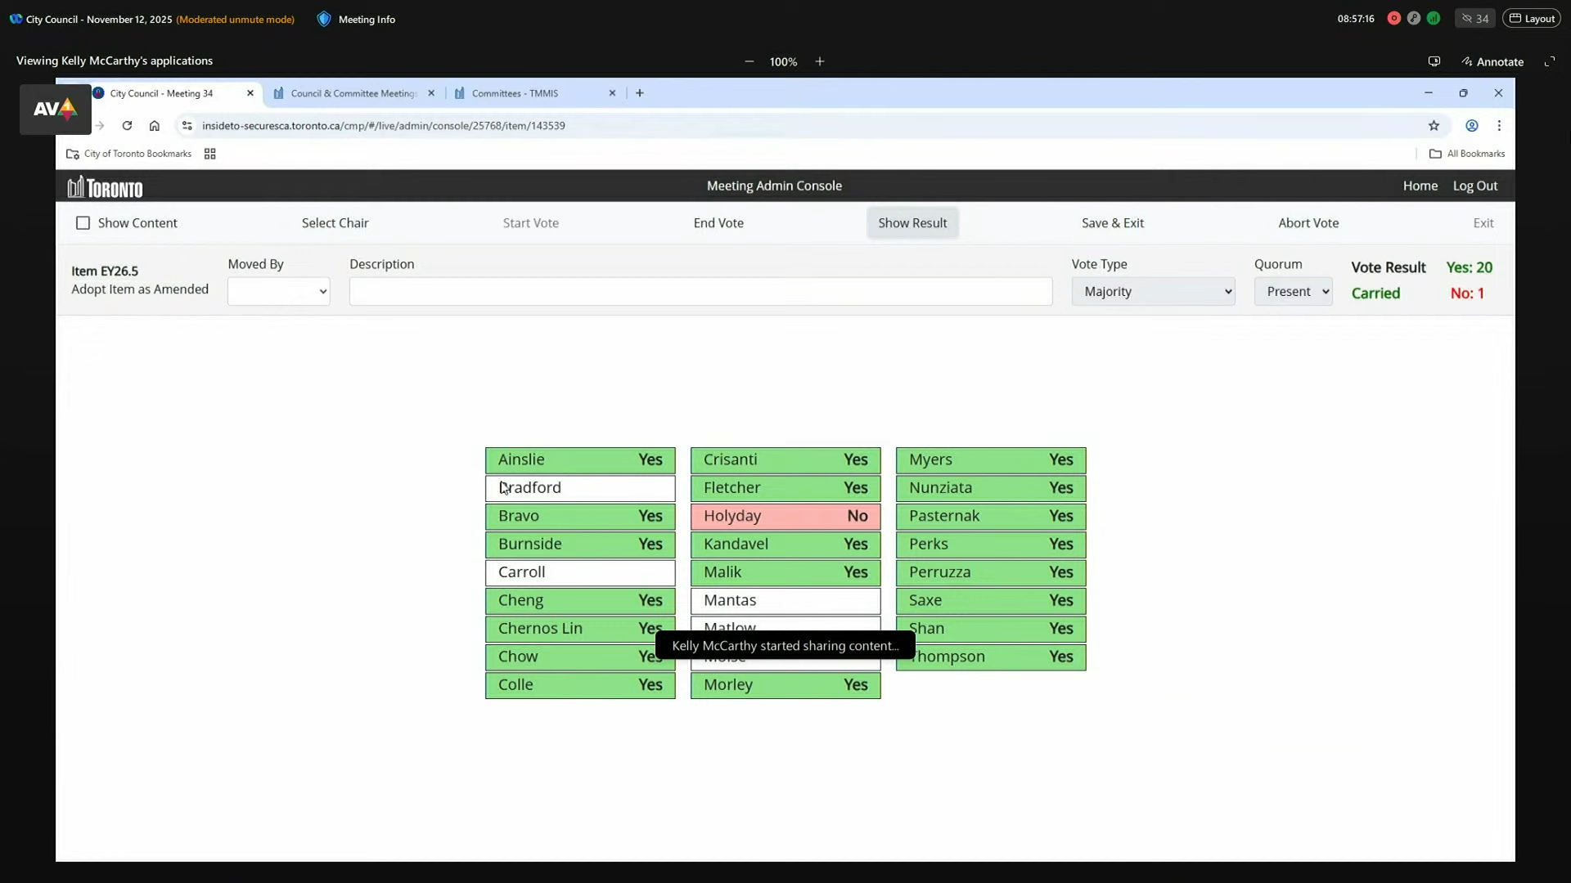Open the Moved By dropdown for Item EY26.5

click(278, 291)
